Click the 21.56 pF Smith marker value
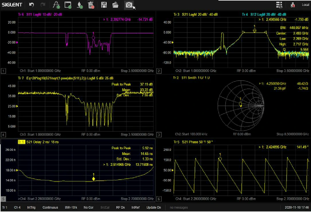 (x=280, y=89)
